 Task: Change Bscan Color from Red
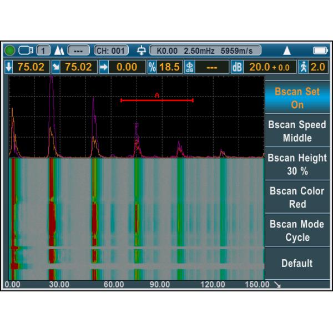(x=297, y=197)
